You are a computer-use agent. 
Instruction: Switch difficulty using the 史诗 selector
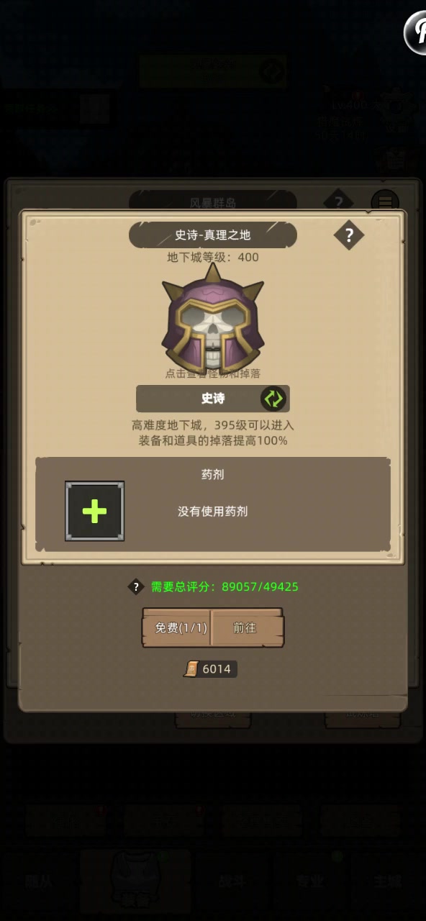point(213,399)
